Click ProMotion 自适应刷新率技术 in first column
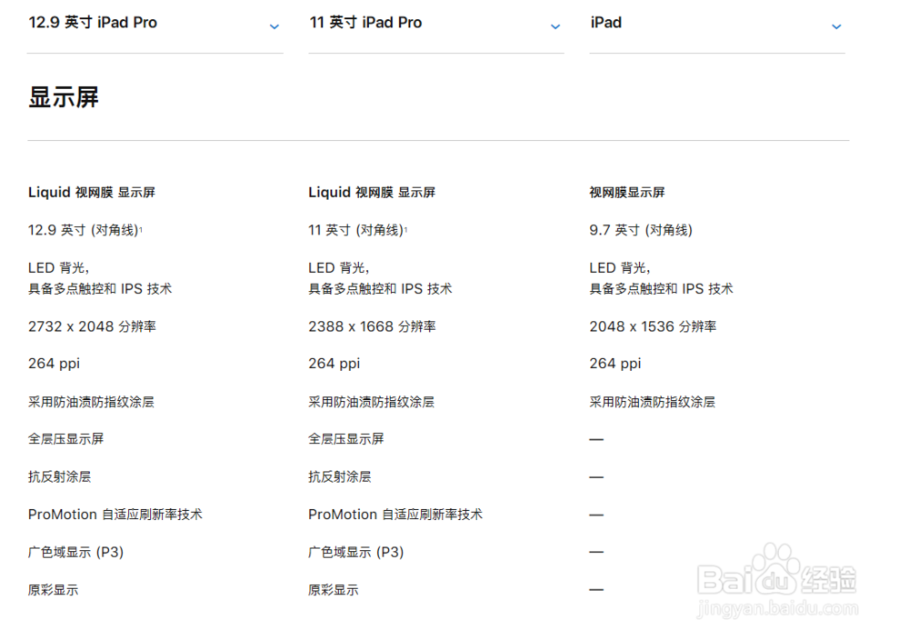Image resolution: width=909 pixels, height=640 pixels. (115, 514)
